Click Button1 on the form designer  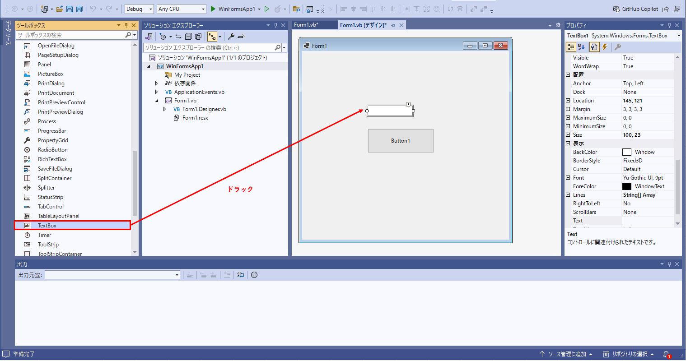(x=401, y=141)
